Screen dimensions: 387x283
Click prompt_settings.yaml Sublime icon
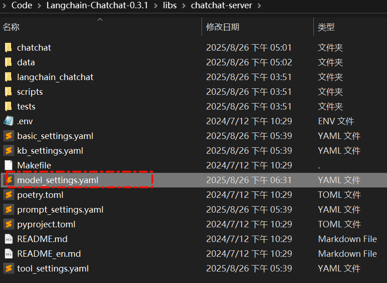[9, 209]
